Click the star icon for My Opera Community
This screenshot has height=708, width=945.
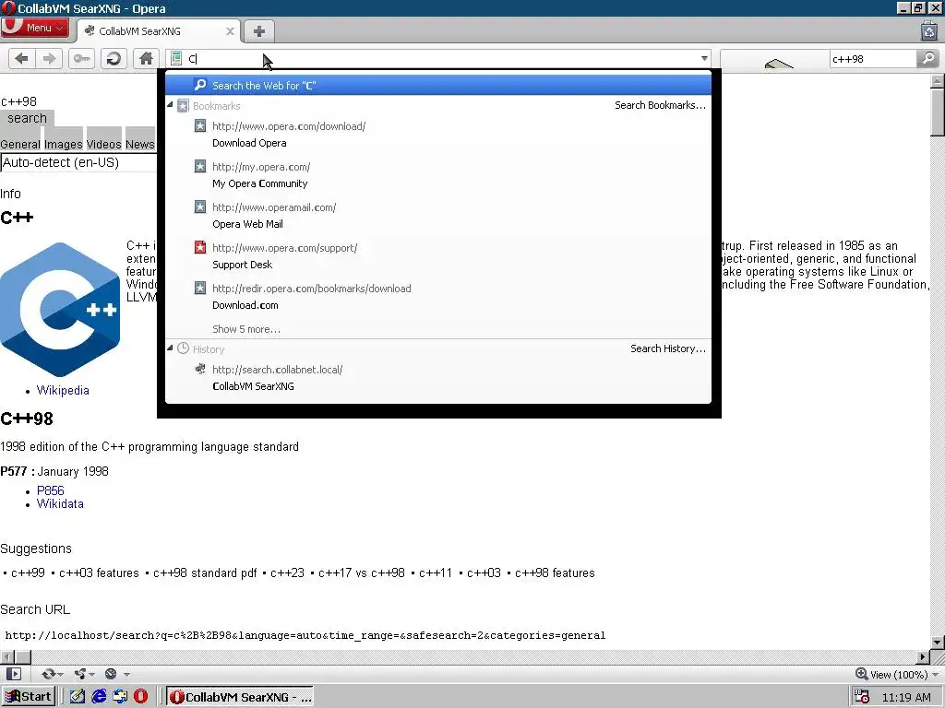200,166
